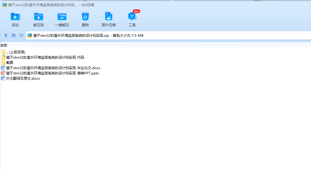Open the 工具 (Tools) icon marked New

pyautogui.click(x=132, y=17)
